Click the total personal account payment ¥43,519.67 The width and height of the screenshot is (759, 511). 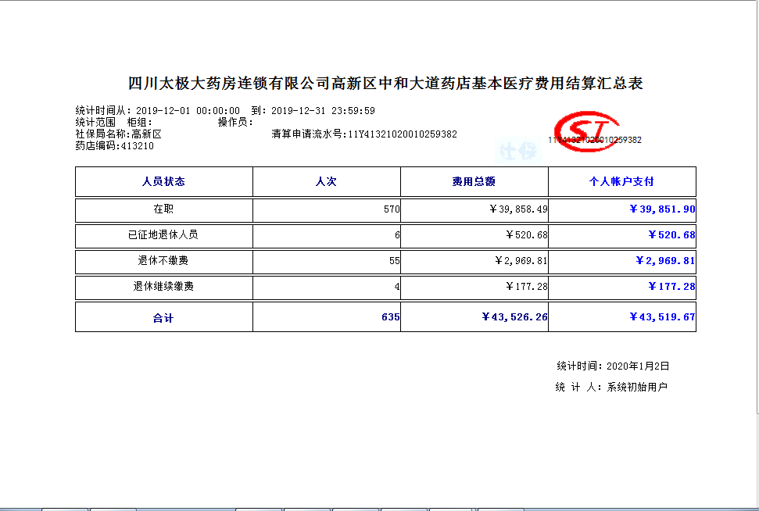pyautogui.click(x=662, y=317)
